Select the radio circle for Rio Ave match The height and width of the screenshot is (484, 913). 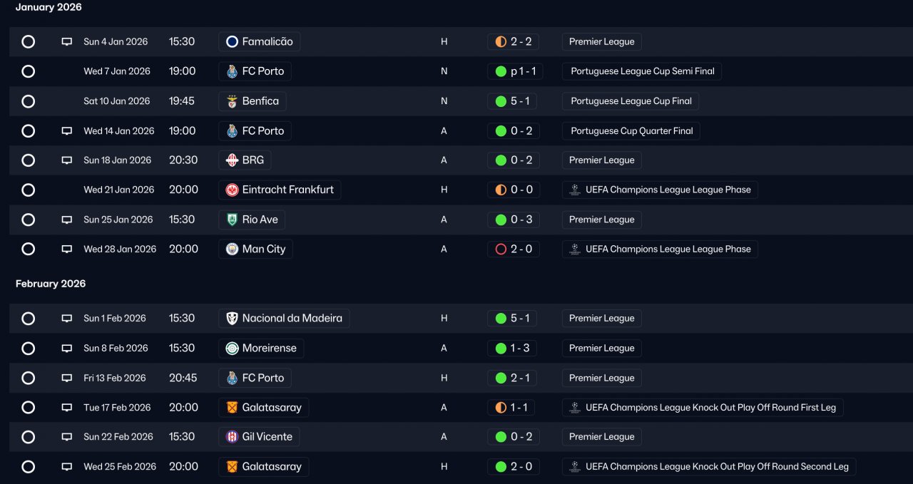tap(28, 220)
